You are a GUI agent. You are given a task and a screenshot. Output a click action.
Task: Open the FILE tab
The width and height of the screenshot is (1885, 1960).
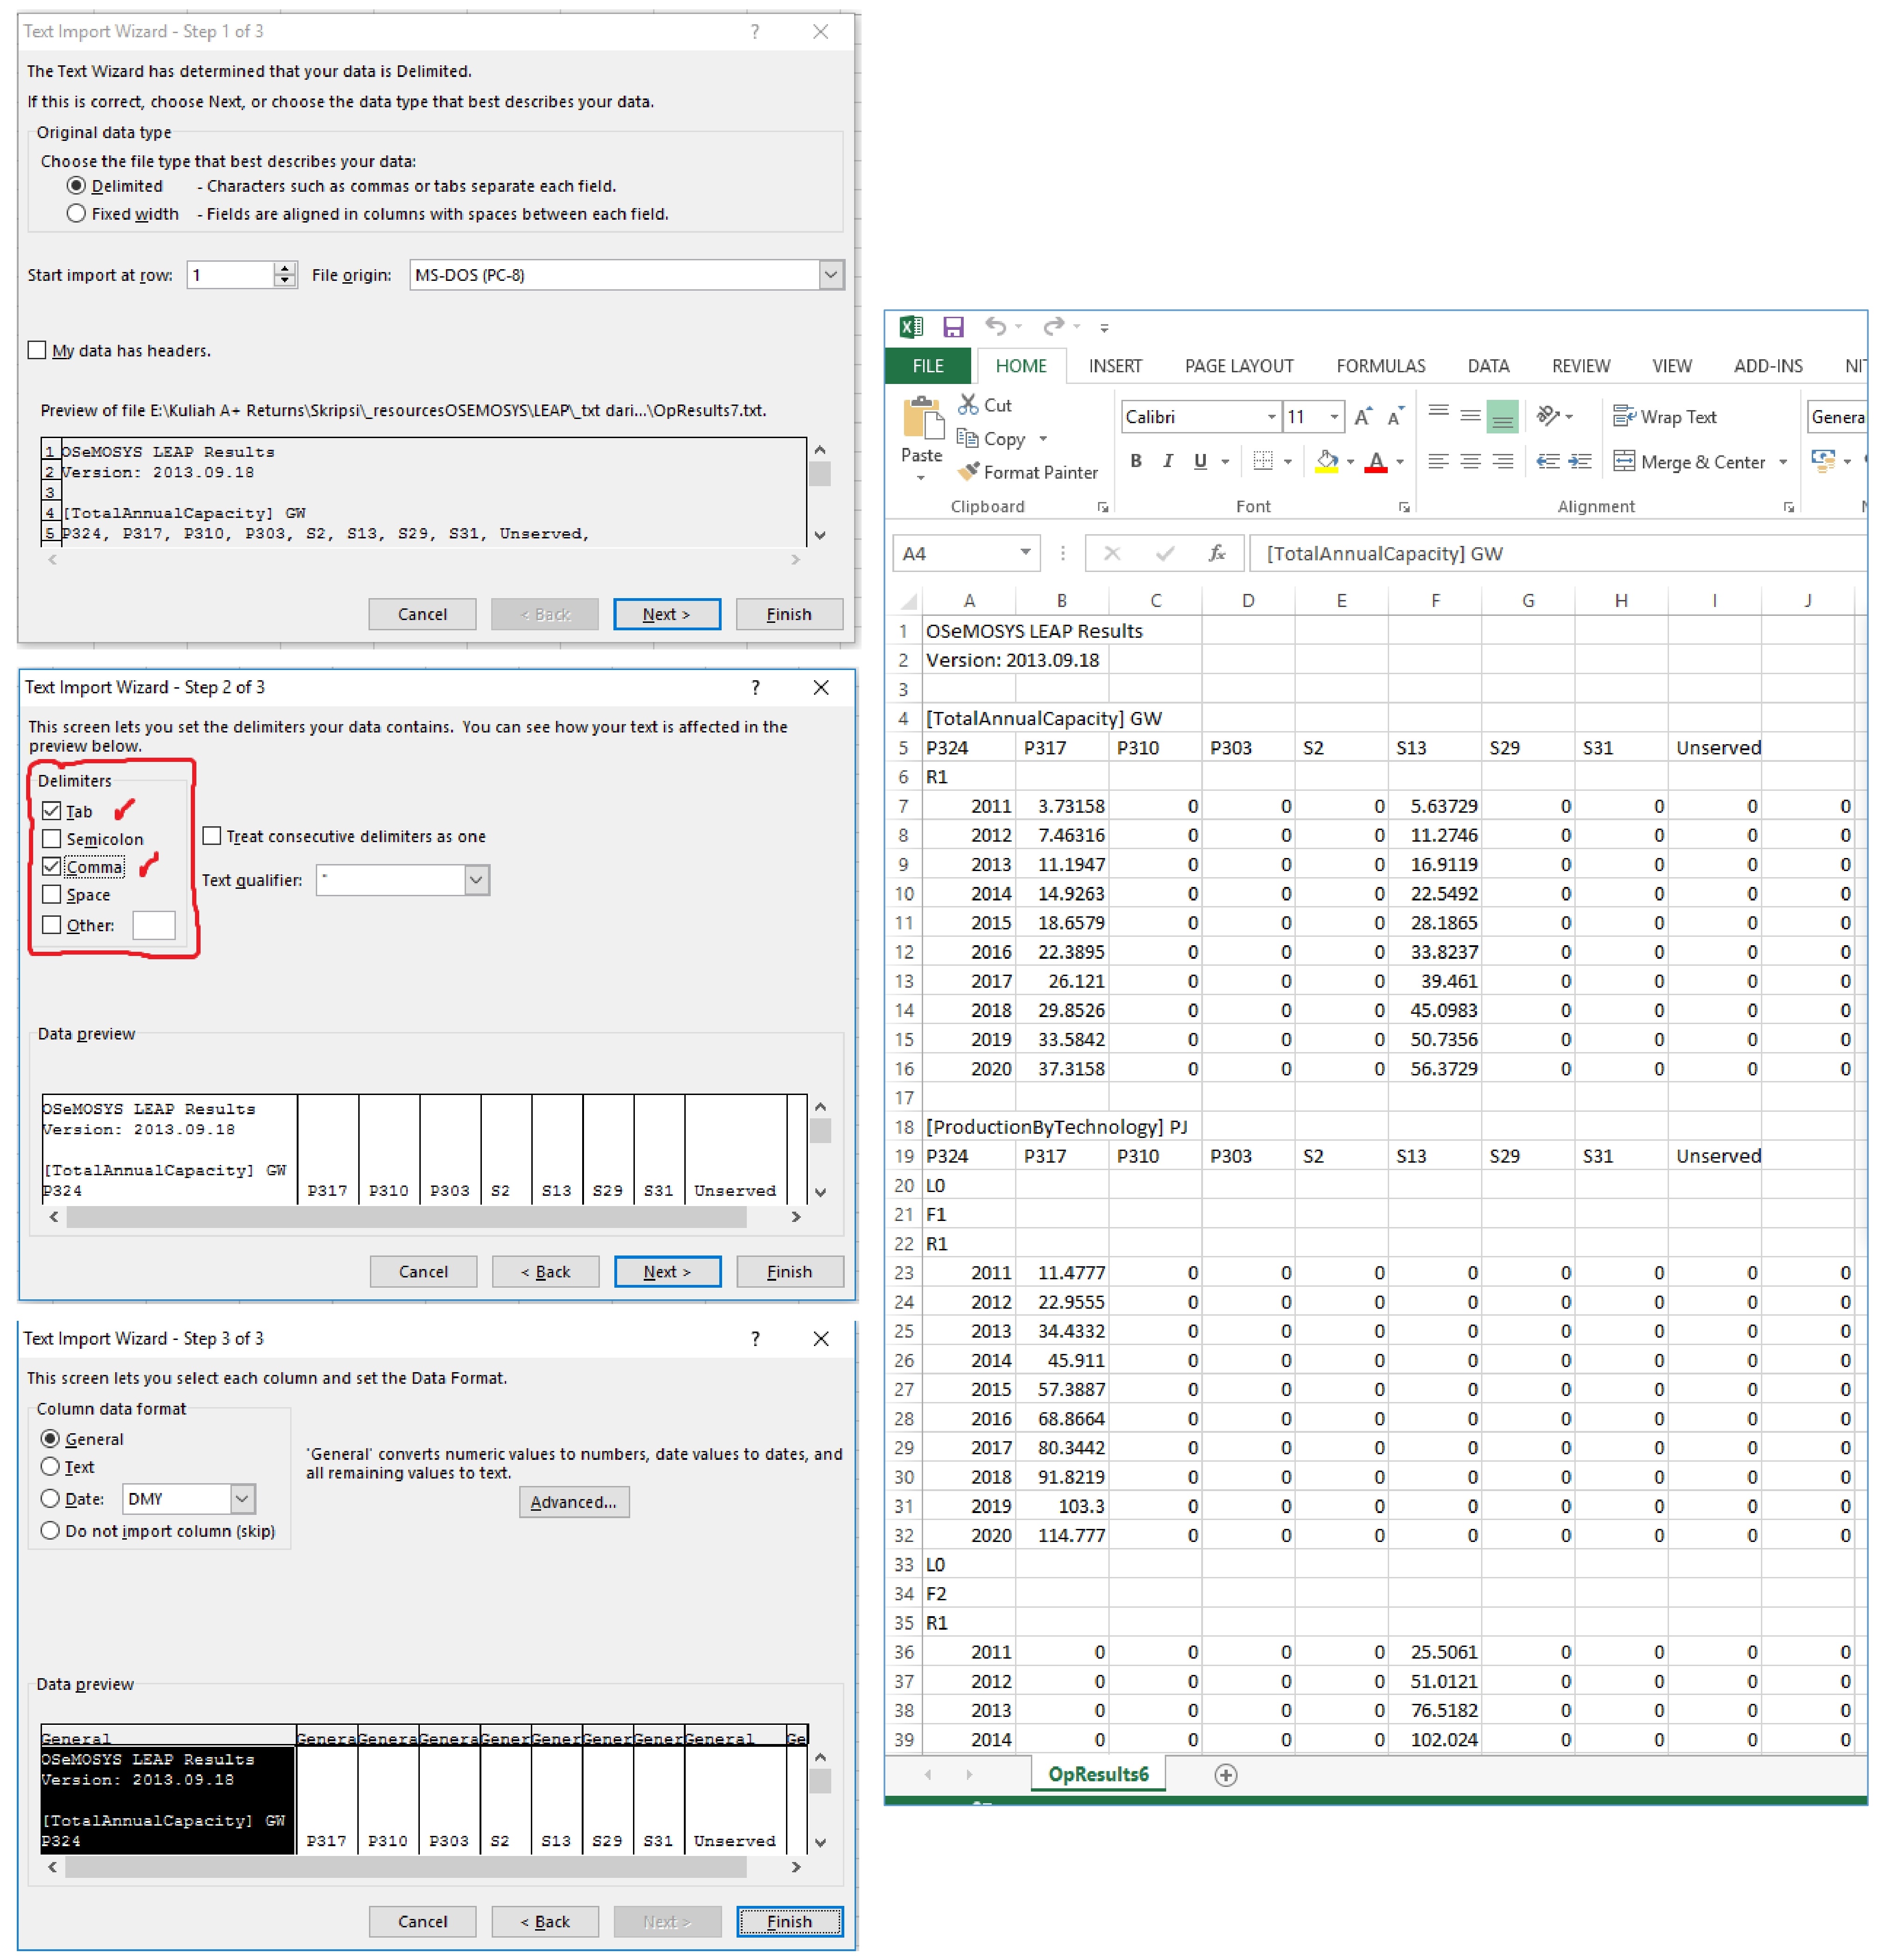tap(928, 366)
